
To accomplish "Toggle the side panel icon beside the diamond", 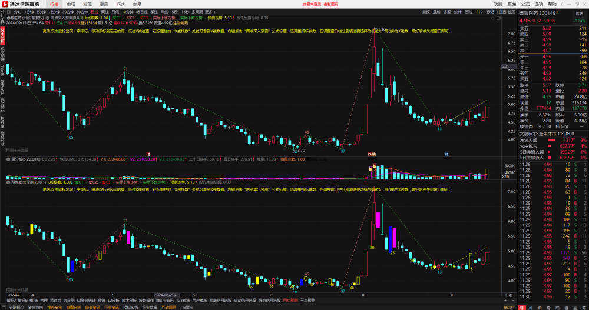I will point(498,18).
